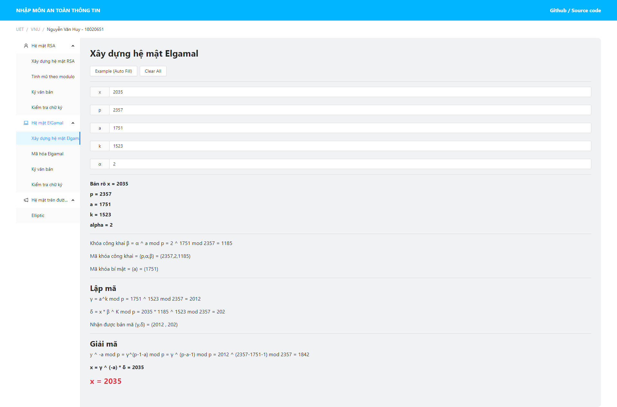Screen dimensions: 617x407
Task: Click the megaphone icon beside Hệ mật trên đường
Action: [x=26, y=200]
